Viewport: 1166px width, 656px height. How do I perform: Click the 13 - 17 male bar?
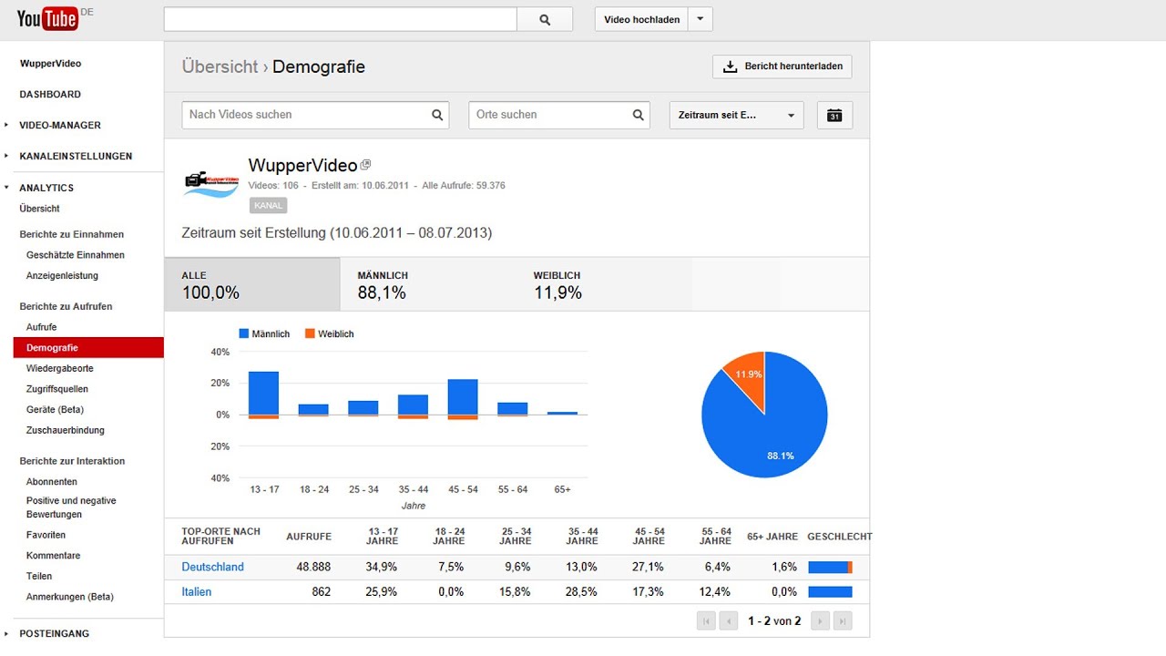click(x=264, y=393)
